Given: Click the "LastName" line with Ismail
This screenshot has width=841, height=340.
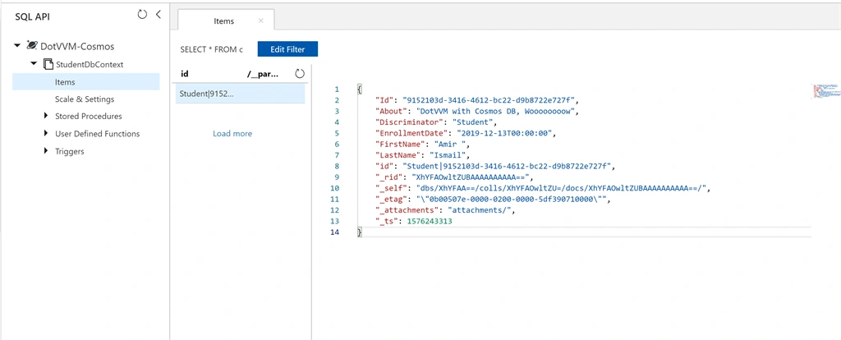Looking at the screenshot, I should pyautogui.click(x=422, y=155).
